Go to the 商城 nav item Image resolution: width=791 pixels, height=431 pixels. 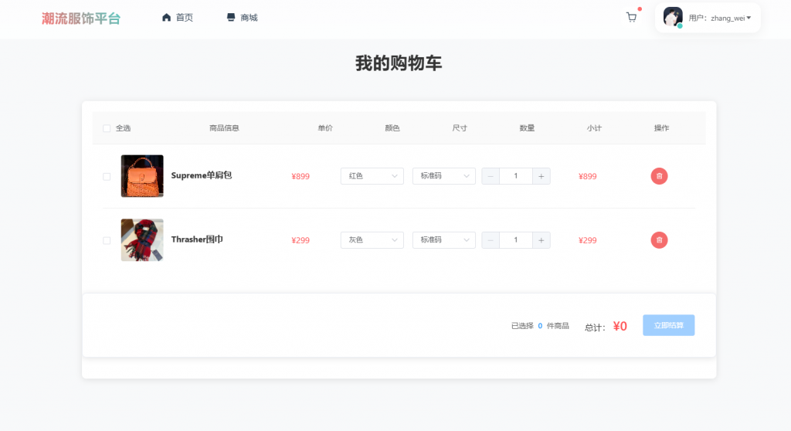pyautogui.click(x=242, y=18)
